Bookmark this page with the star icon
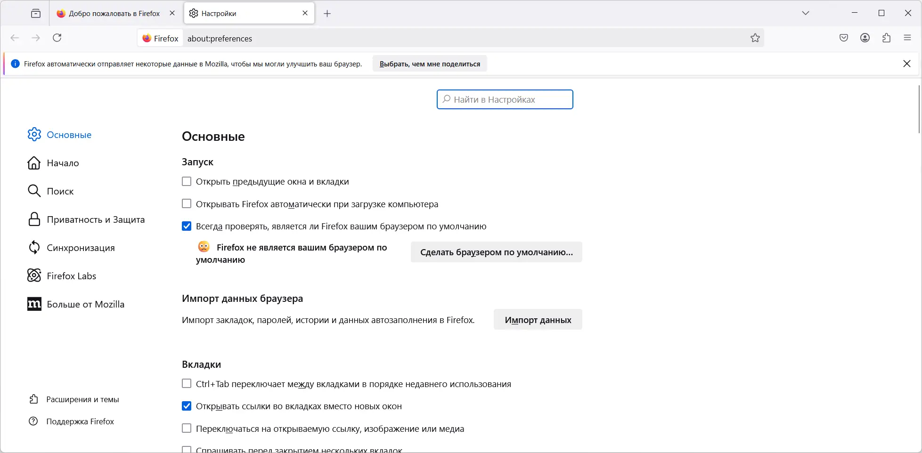 tap(755, 38)
